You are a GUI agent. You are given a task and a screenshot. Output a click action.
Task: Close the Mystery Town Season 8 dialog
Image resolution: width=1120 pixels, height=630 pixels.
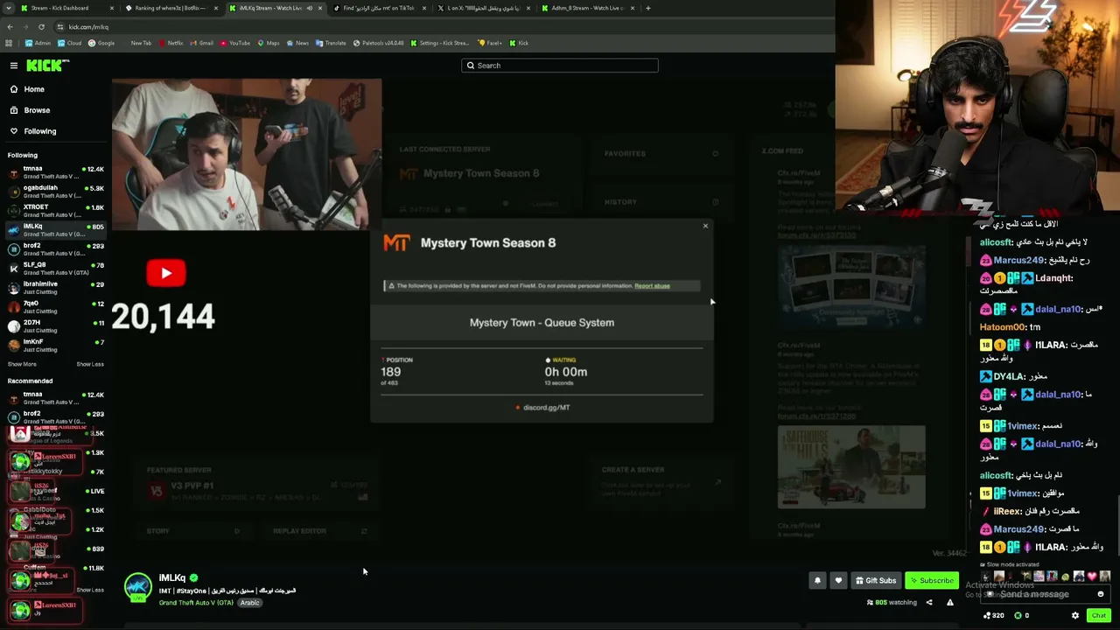(x=705, y=227)
